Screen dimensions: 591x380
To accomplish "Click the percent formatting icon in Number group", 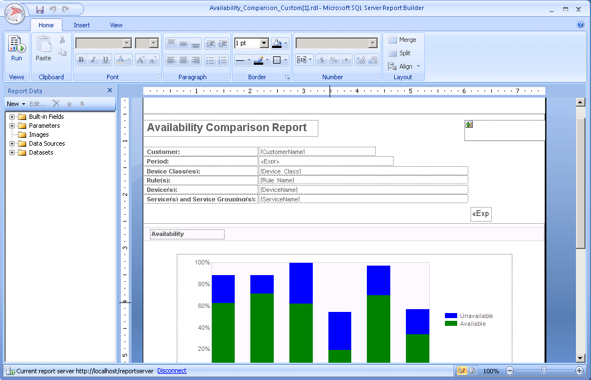I will [x=333, y=60].
